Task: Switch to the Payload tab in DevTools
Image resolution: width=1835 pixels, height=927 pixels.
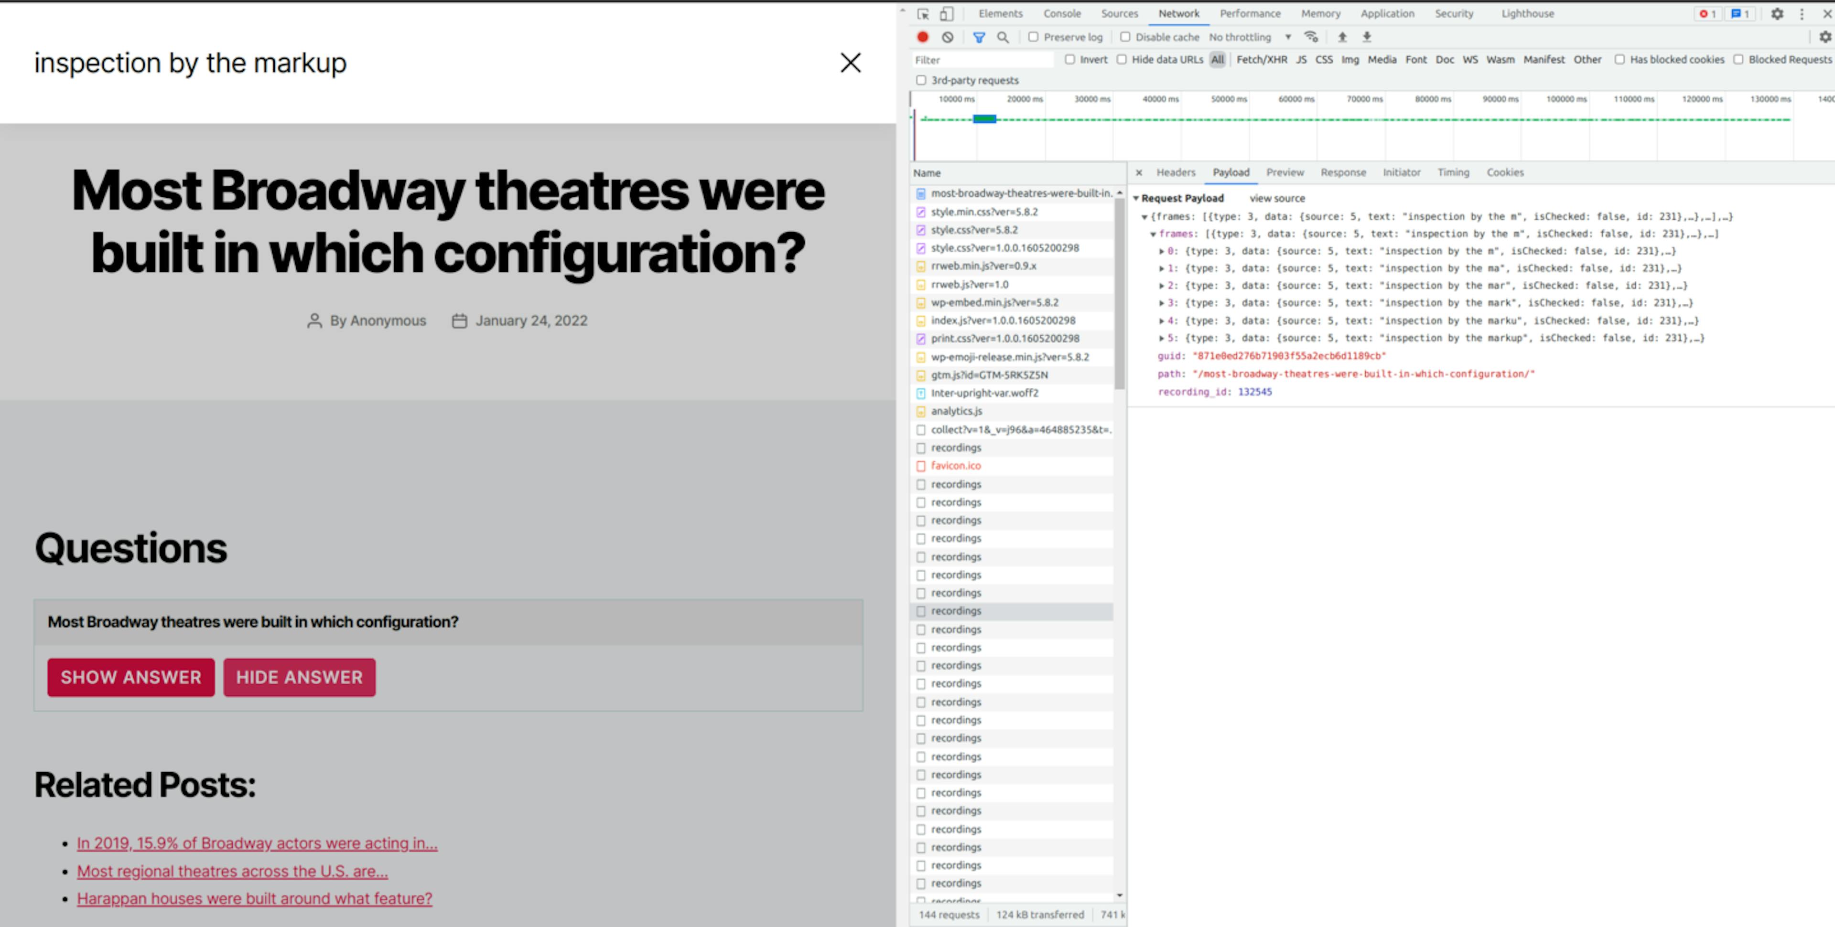Action: [1230, 171]
